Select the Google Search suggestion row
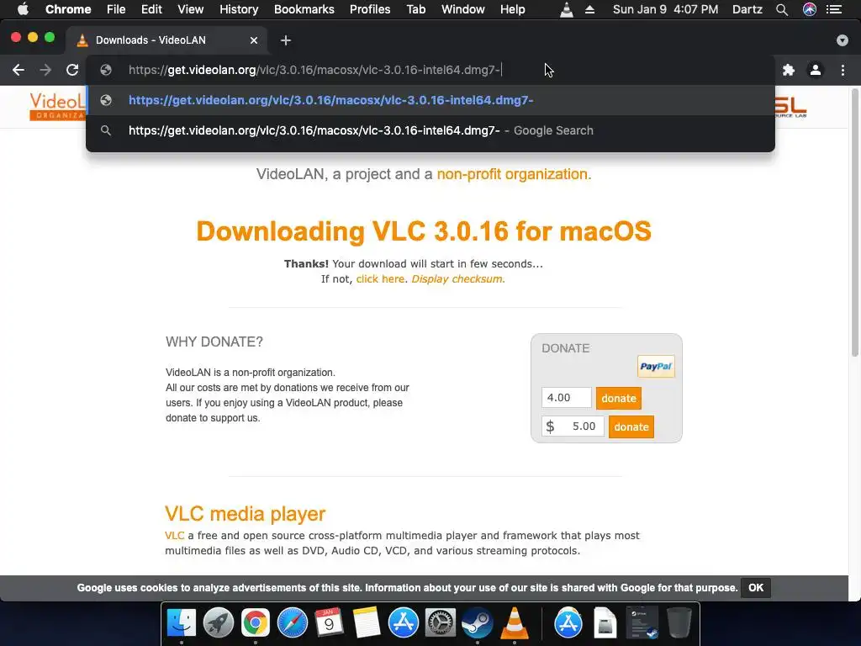Viewport: 861px width, 646px height. pos(430,130)
